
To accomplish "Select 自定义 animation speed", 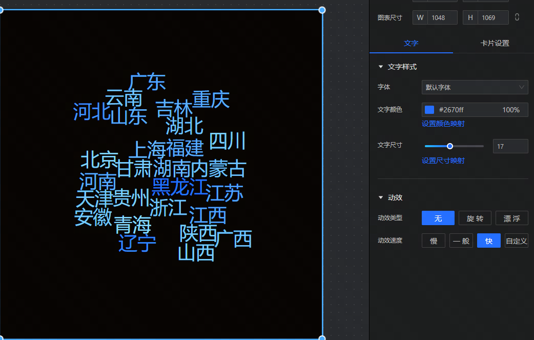I will click(516, 241).
